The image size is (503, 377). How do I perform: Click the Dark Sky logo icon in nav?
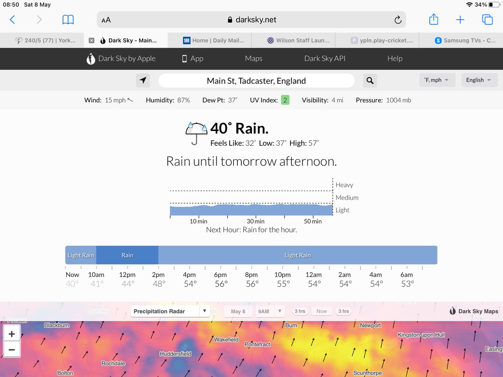[x=91, y=59]
